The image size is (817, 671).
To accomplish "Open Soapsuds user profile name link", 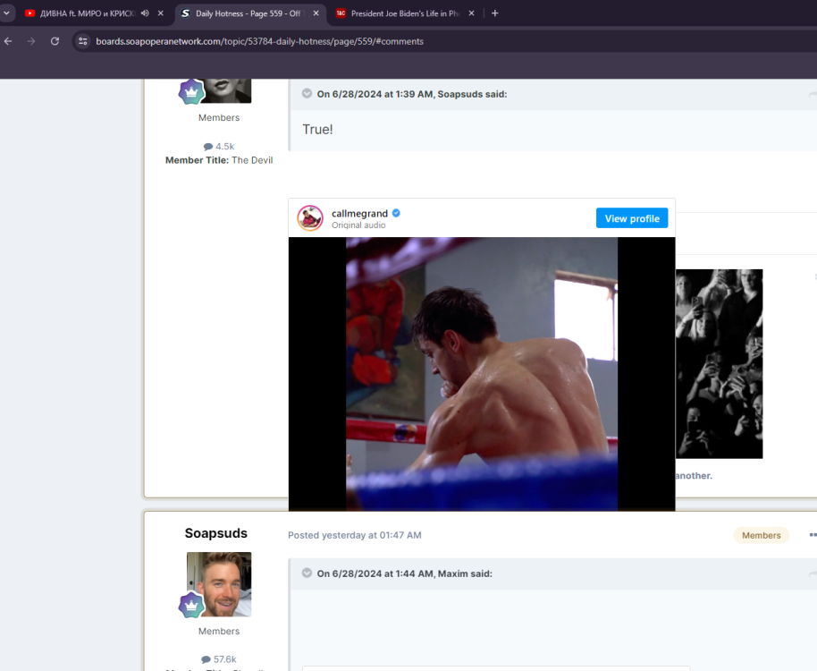I will tap(216, 533).
